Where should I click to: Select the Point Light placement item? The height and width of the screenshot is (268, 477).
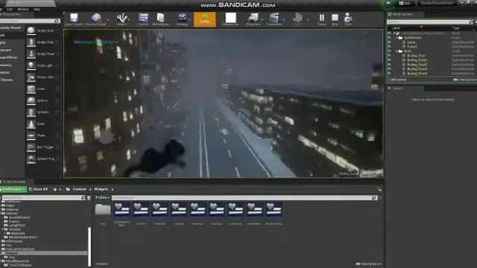[42, 66]
